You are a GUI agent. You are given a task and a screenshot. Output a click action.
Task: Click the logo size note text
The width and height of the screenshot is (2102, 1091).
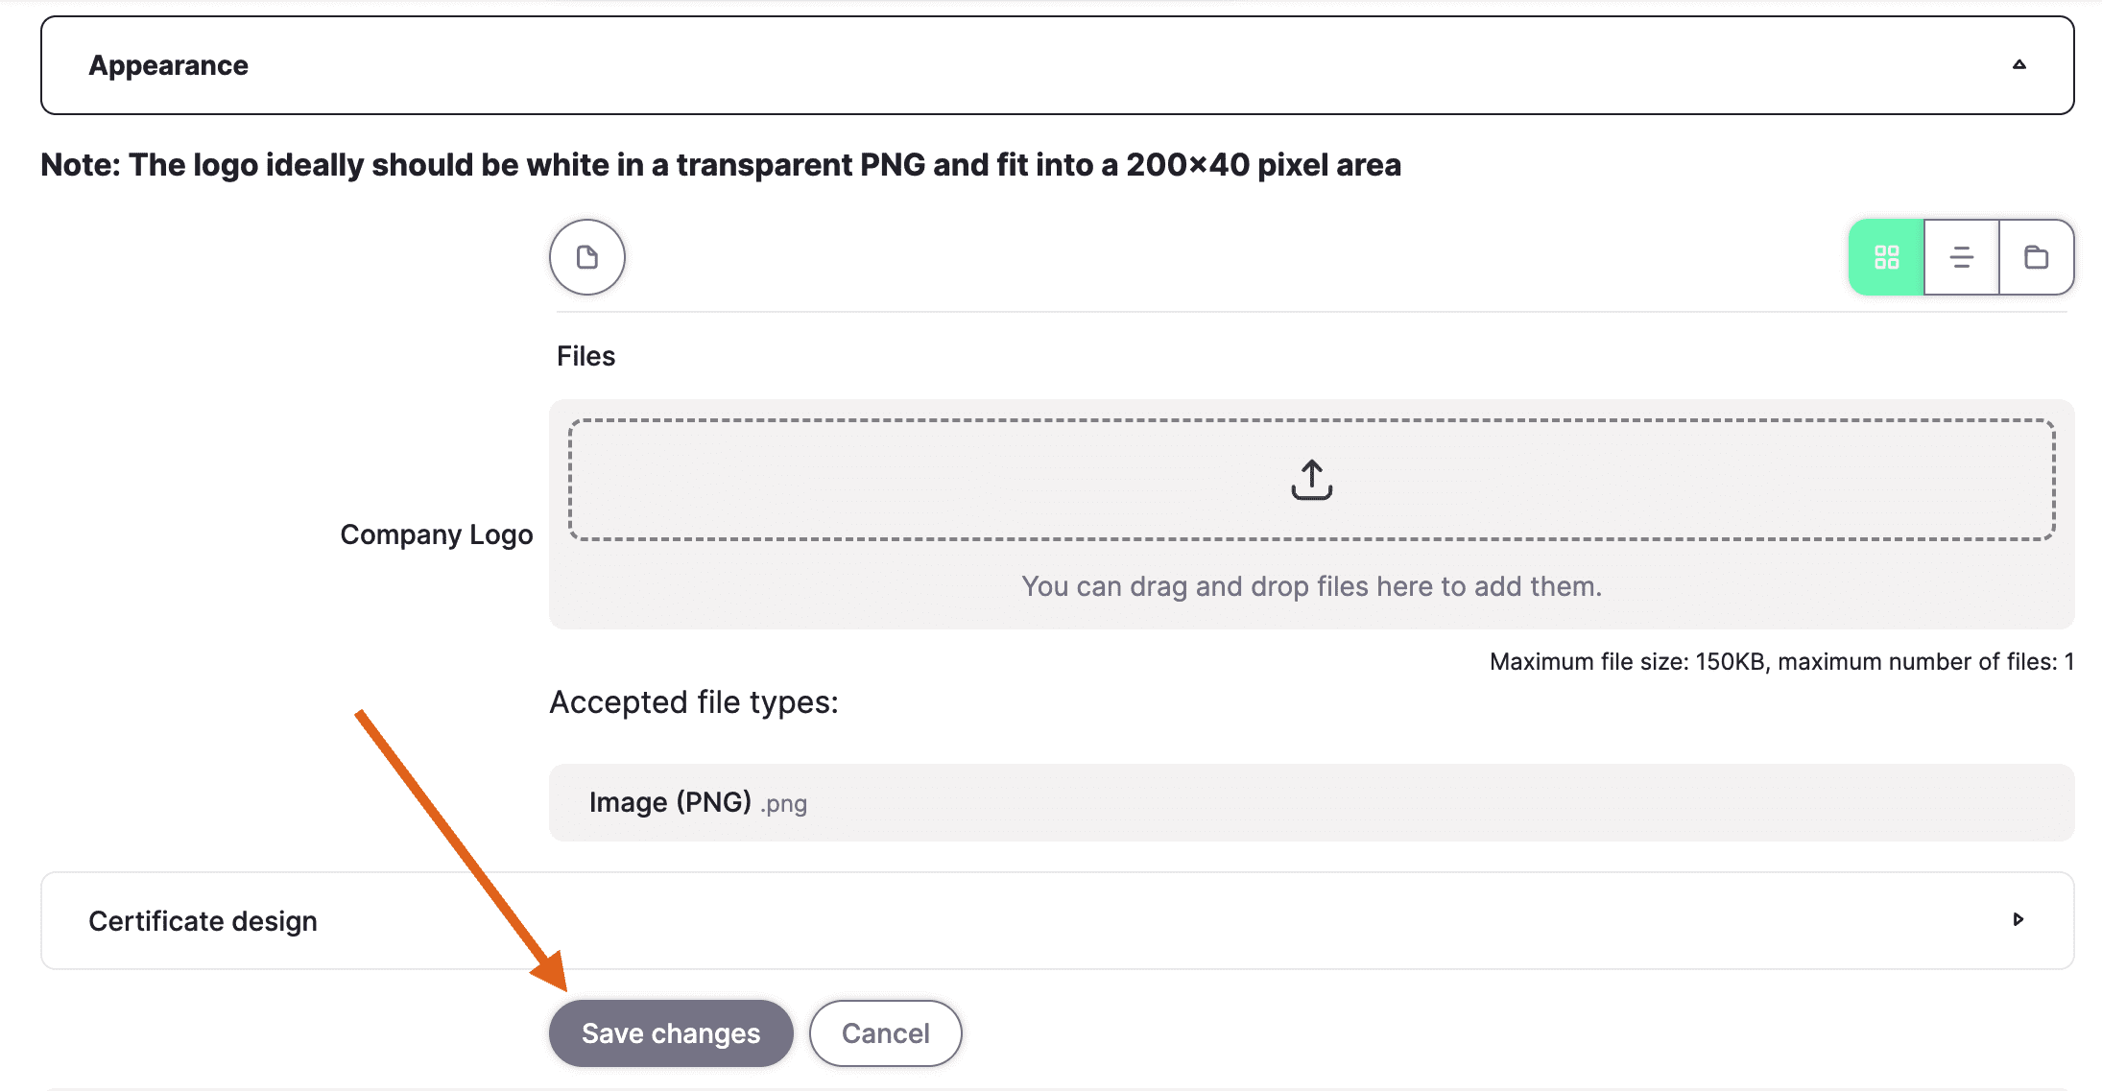720,165
